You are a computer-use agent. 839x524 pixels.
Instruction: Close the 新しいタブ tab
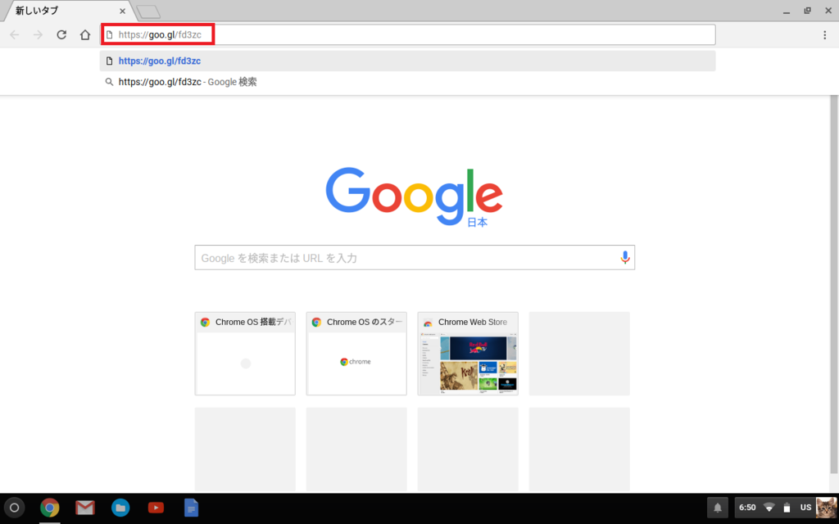[x=123, y=11]
